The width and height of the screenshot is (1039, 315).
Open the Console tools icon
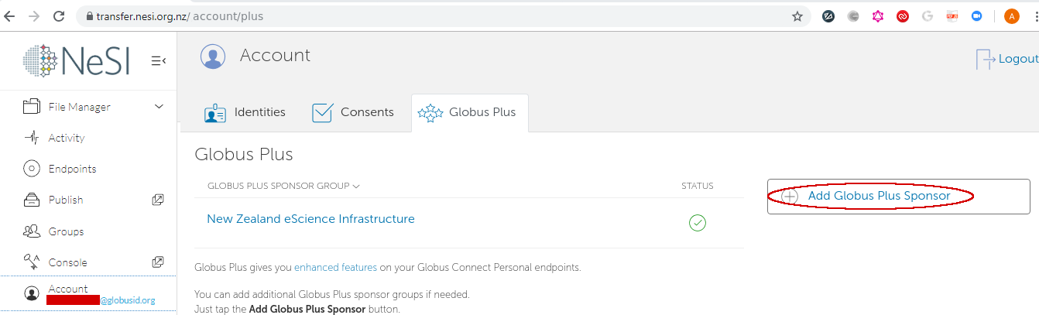pyautogui.click(x=32, y=262)
